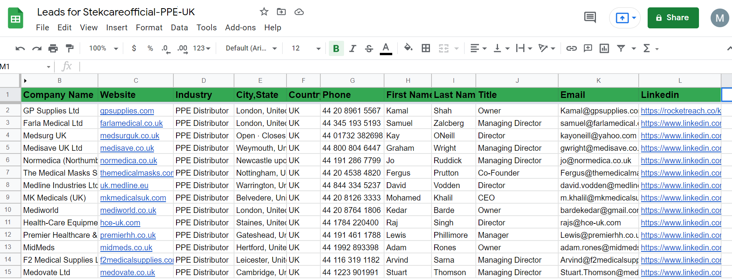Star the spreadsheet

tap(264, 12)
